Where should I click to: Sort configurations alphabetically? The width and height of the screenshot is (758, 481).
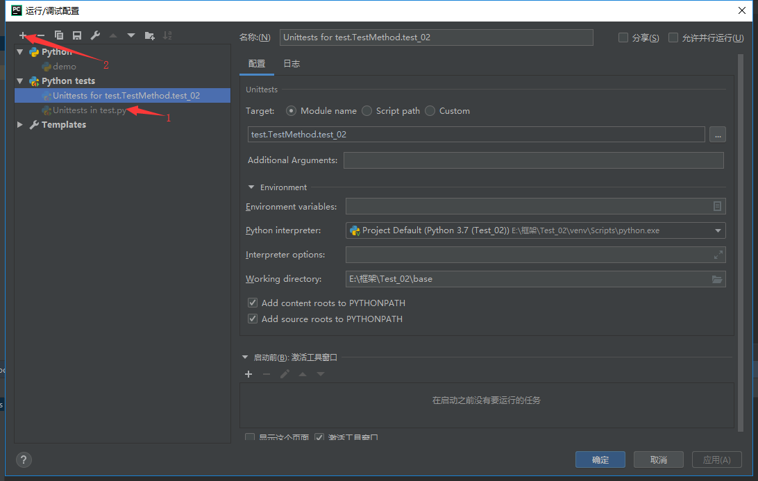click(167, 35)
